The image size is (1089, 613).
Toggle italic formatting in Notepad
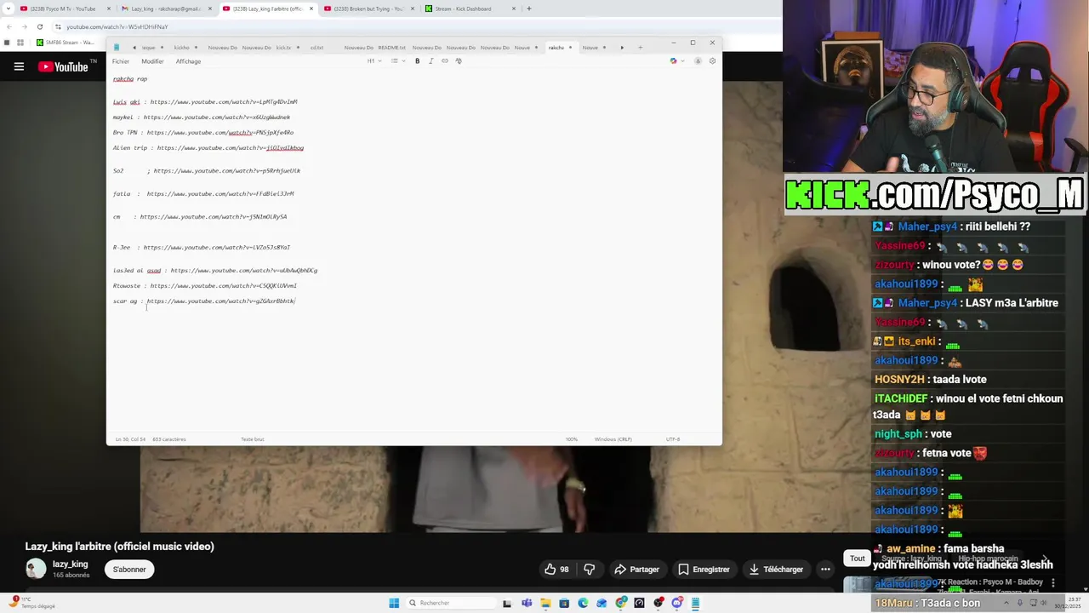click(430, 61)
